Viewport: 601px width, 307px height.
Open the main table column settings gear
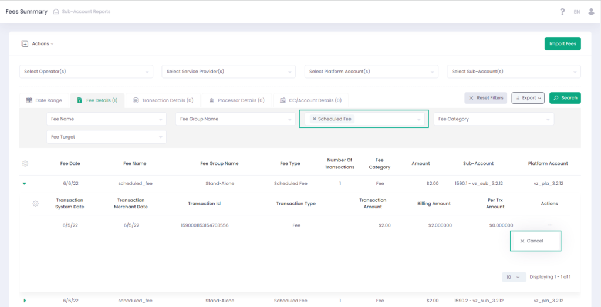pos(25,163)
